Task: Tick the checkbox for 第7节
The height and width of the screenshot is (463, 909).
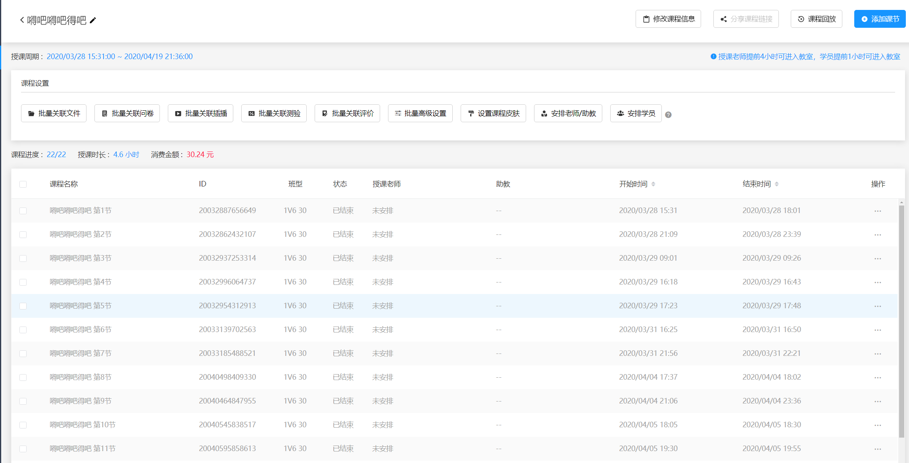Action: [23, 353]
